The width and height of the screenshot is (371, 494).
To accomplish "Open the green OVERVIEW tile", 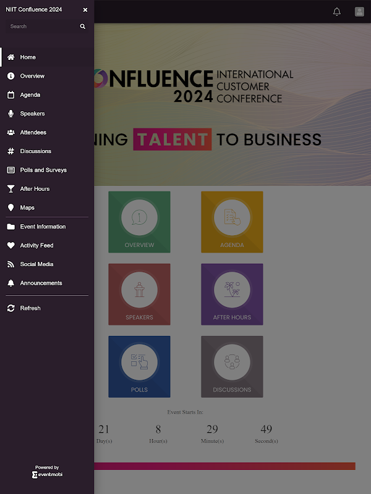I will tap(140, 222).
